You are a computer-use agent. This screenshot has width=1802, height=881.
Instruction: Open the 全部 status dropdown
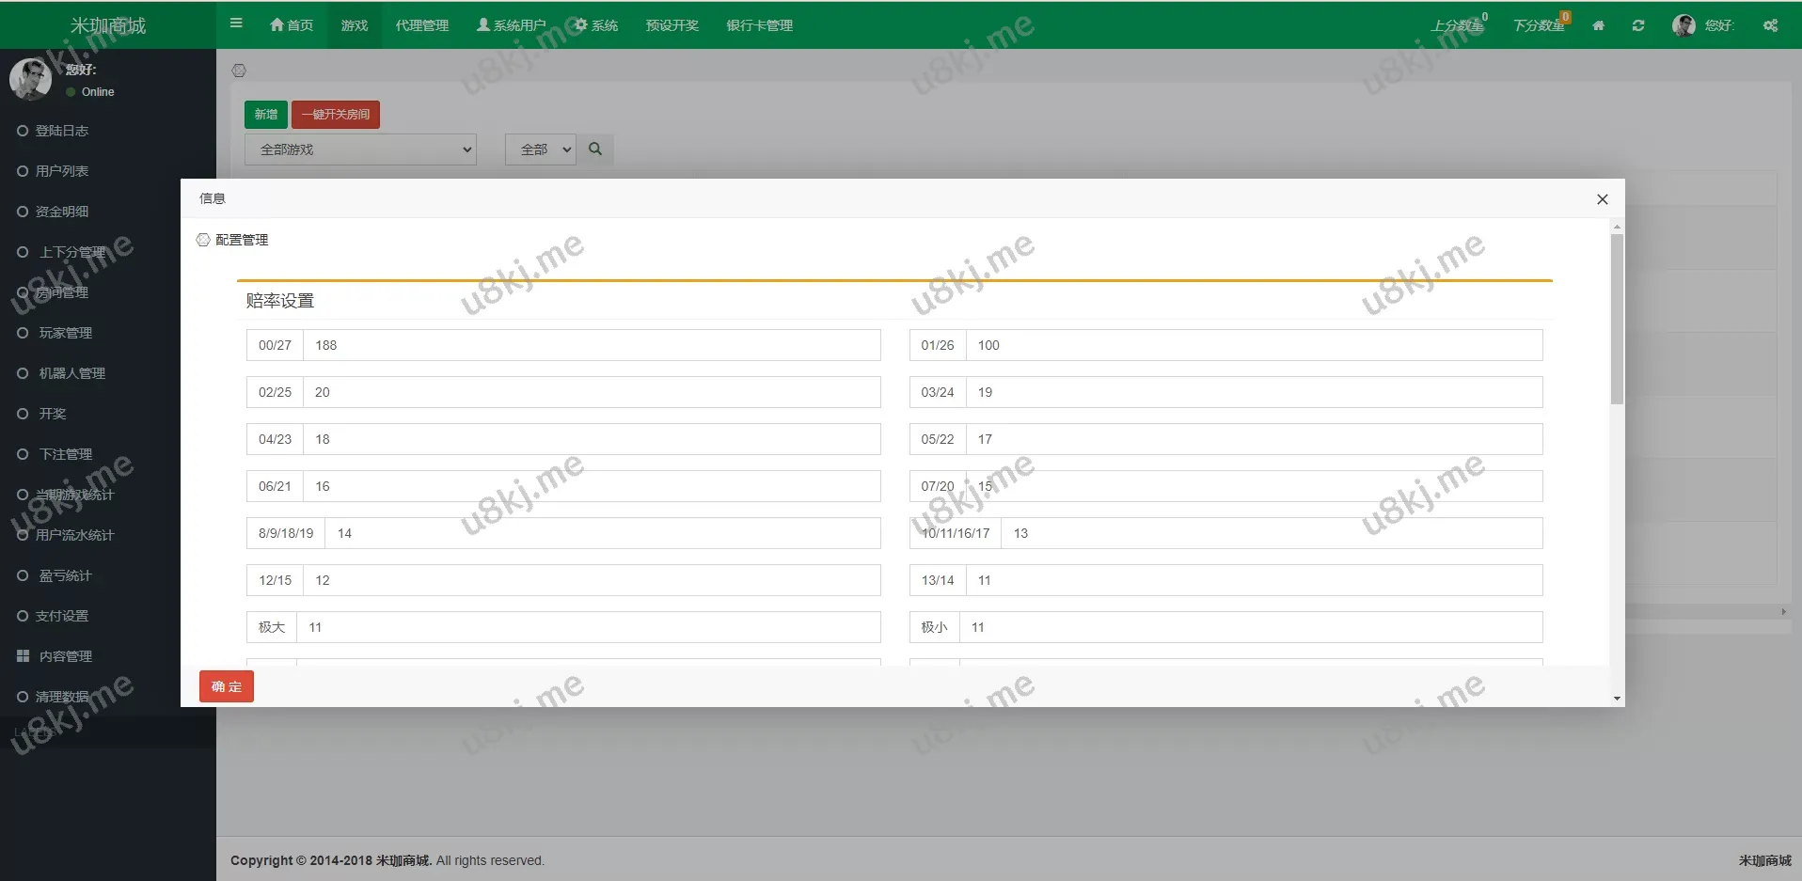coord(540,149)
